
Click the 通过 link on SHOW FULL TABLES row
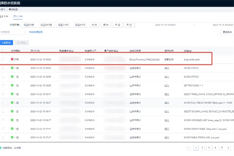click(x=167, y=103)
